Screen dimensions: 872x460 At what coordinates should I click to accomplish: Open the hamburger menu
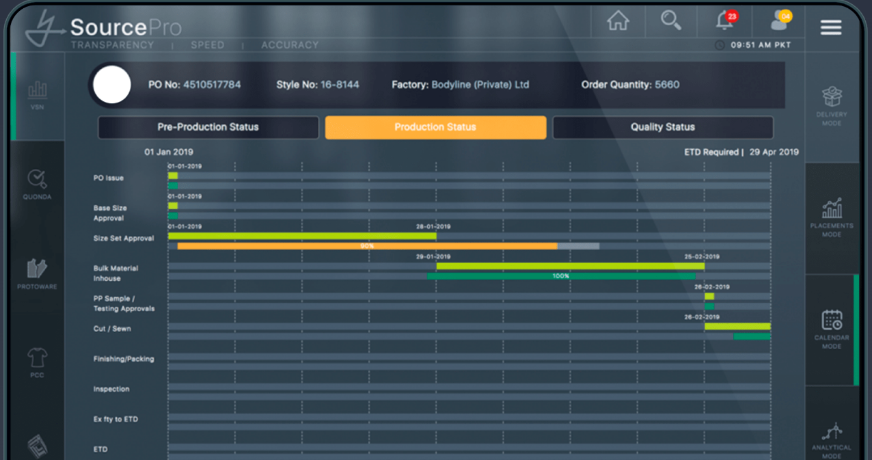click(831, 27)
